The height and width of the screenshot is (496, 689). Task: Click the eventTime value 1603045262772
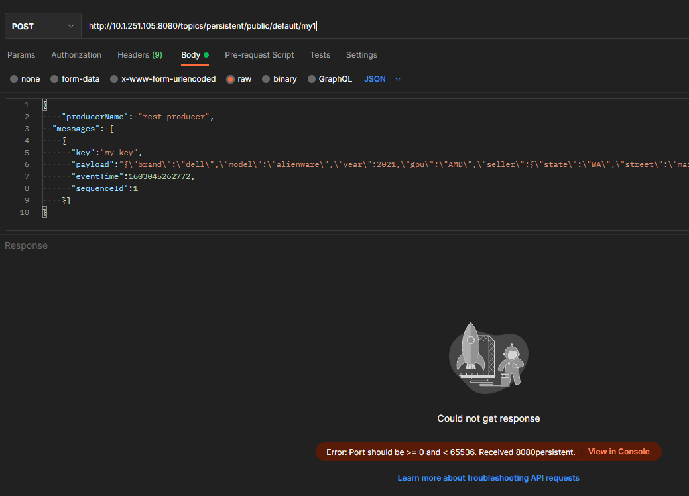pyautogui.click(x=159, y=176)
